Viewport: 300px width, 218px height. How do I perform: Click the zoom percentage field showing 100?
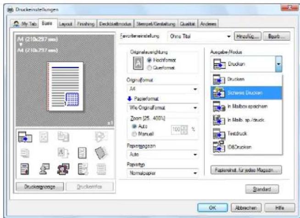[176, 129]
